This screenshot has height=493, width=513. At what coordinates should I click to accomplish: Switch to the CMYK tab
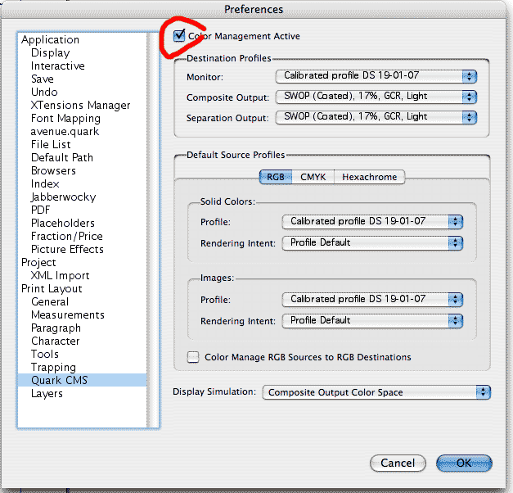[x=313, y=177]
